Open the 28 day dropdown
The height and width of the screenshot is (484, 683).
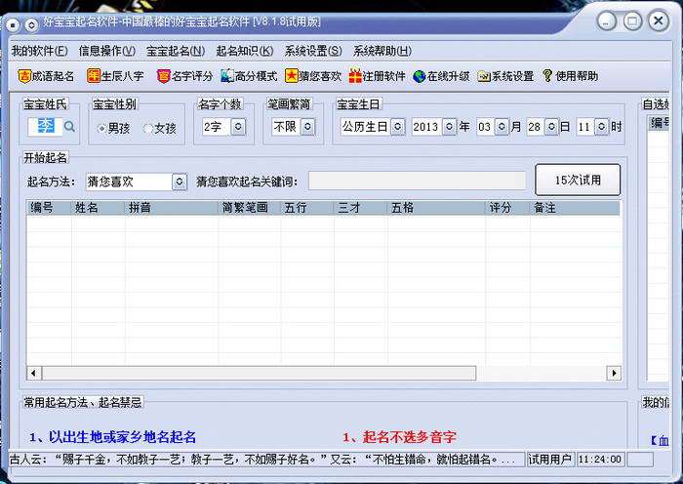pyautogui.click(x=551, y=127)
